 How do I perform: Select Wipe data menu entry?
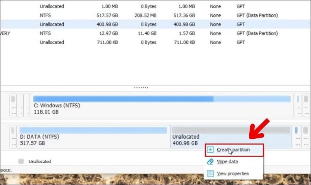point(227,161)
